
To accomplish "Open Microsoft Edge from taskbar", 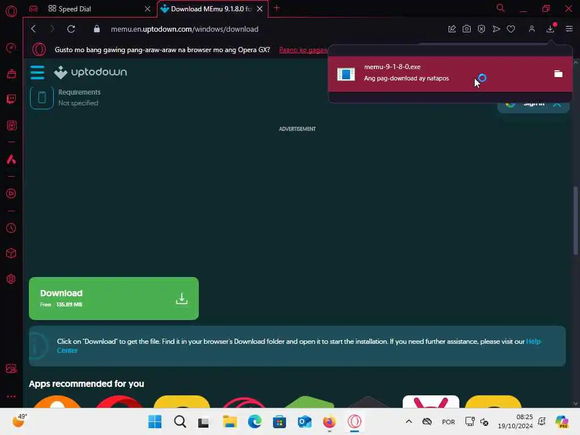I will (254, 421).
